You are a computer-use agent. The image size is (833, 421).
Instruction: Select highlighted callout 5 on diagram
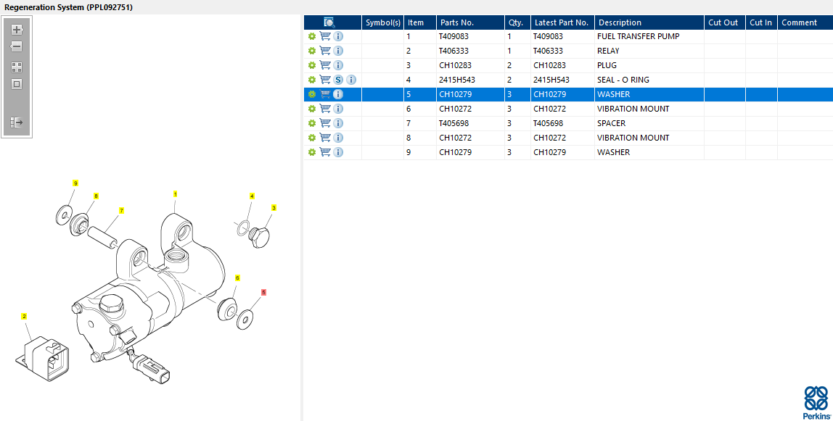coord(263,292)
